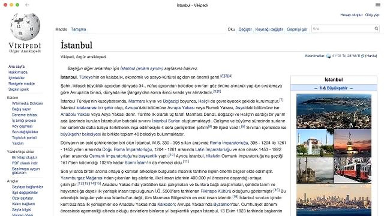384x216 pixels.
Task: Click Rastgele madde in the sidebar
Action: point(21,84)
